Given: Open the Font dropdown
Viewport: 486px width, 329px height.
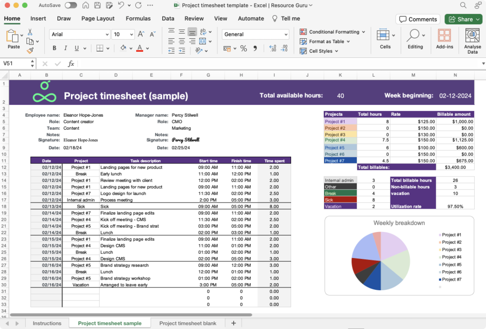Looking at the screenshot, I should click(x=79, y=35).
